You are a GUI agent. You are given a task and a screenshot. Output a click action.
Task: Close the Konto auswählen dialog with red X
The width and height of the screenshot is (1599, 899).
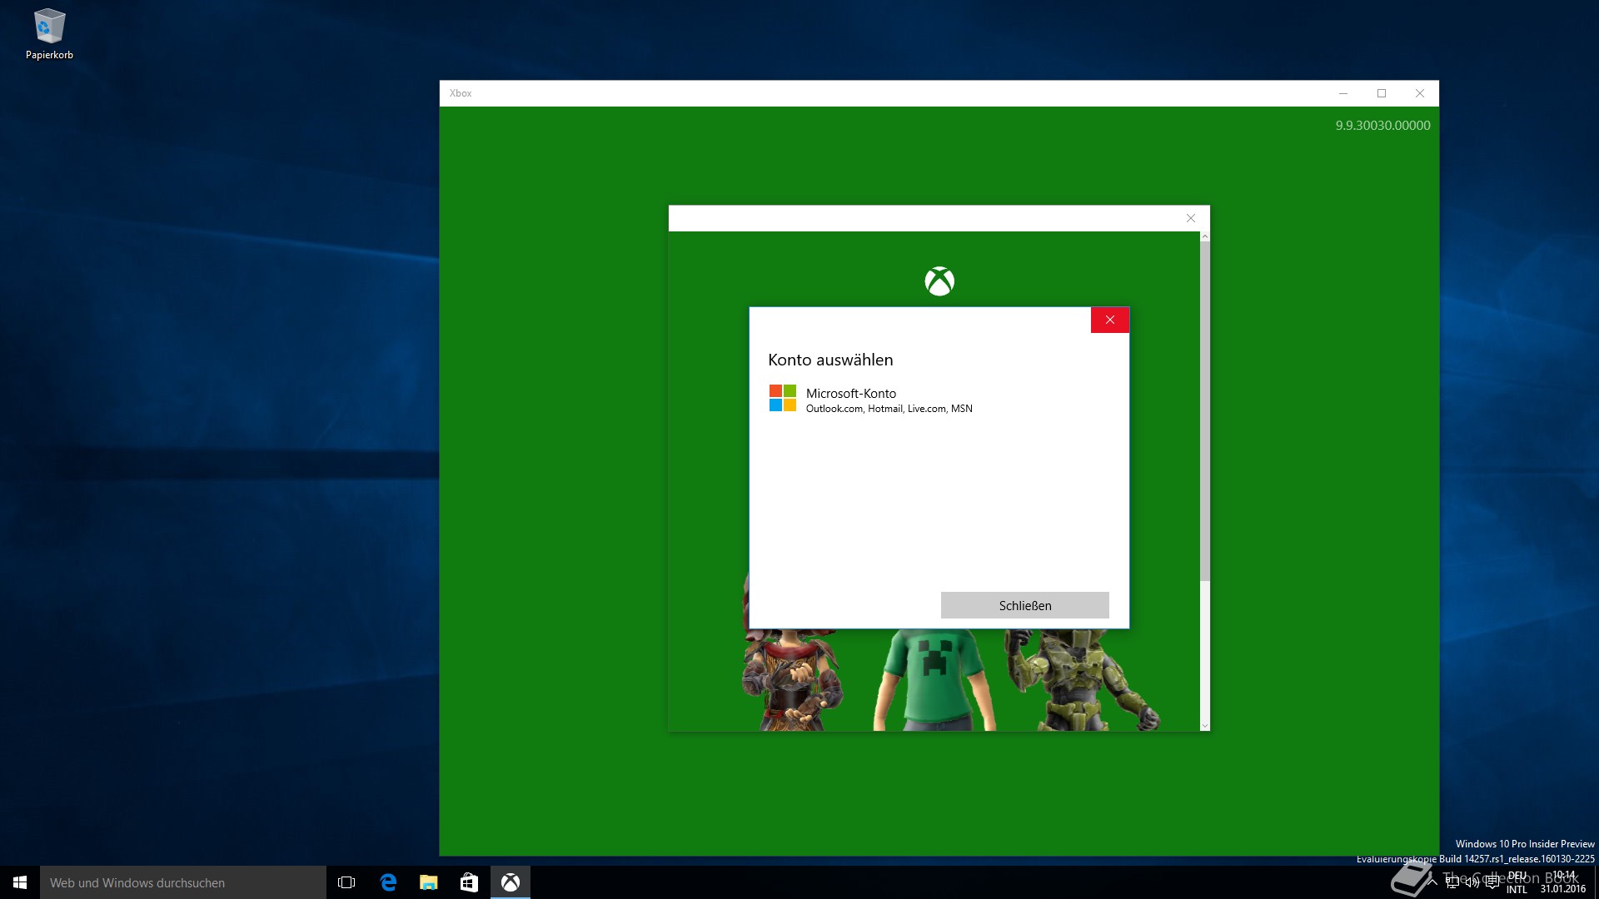[1110, 320]
